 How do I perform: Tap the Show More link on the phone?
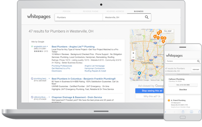(183, 90)
